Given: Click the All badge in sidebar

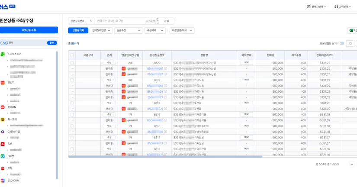Looking at the screenshot, I should pyautogui.click(x=4, y=43).
